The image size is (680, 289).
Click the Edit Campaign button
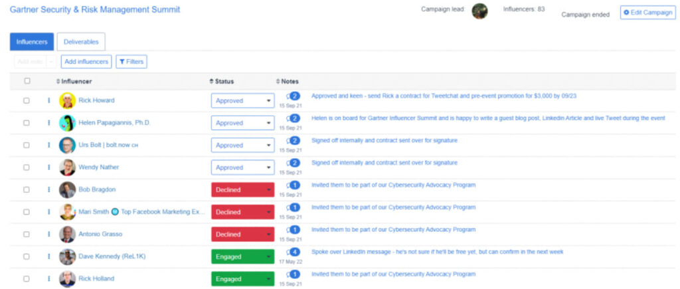click(x=648, y=13)
